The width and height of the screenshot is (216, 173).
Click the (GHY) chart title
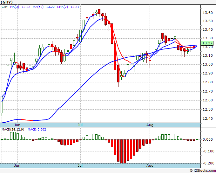pos(6,2)
